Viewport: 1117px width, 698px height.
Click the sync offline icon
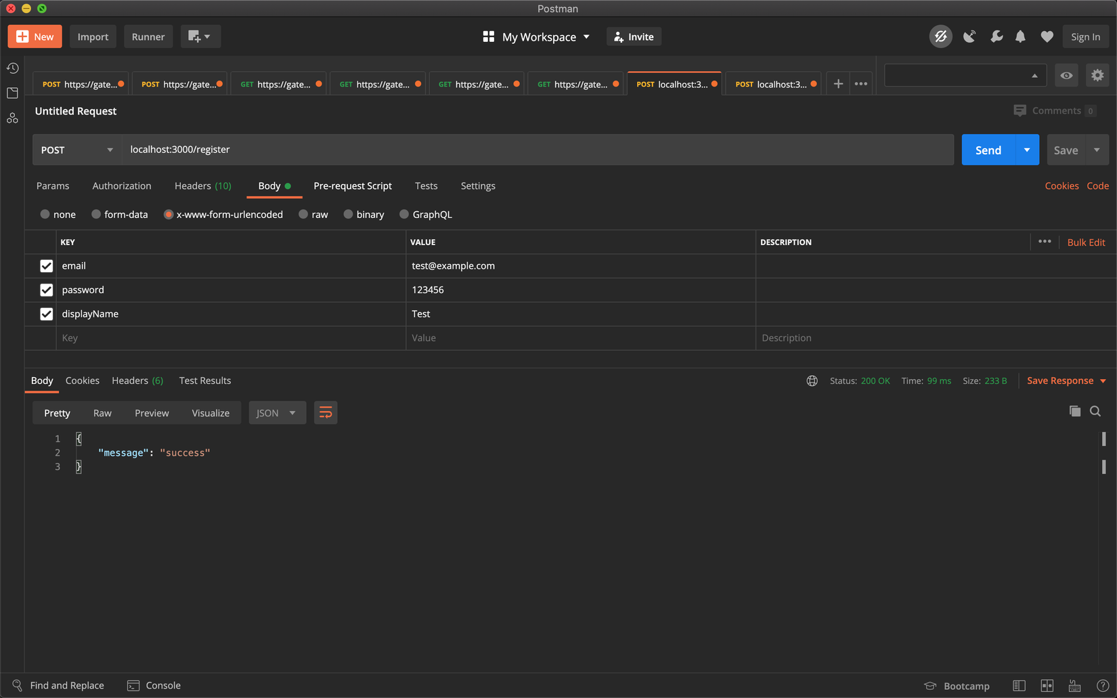pos(940,37)
